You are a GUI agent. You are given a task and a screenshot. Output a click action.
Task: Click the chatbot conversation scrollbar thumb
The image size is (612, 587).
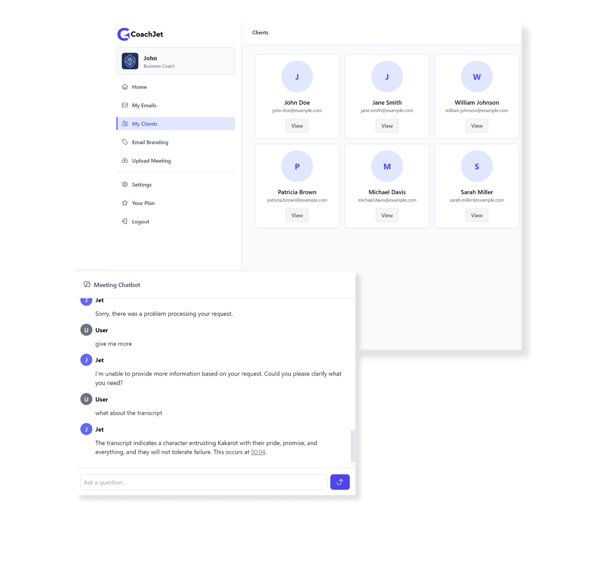pyautogui.click(x=353, y=446)
